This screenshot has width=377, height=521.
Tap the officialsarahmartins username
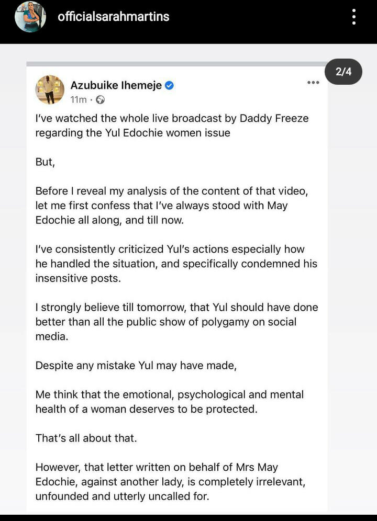pos(113,17)
